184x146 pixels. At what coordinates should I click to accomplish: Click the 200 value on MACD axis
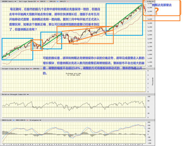point(149,122)
